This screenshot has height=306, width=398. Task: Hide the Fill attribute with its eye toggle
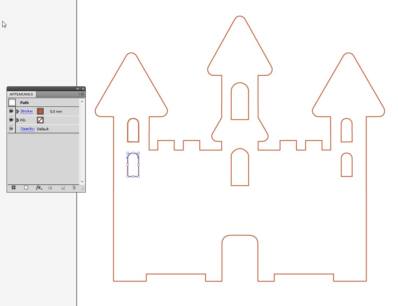click(x=11, y=120)
